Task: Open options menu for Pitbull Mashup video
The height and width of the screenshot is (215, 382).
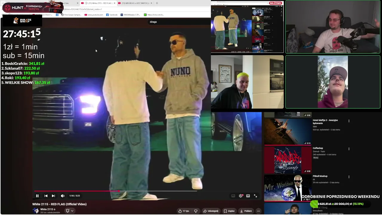Action: (x=349, y=177)
